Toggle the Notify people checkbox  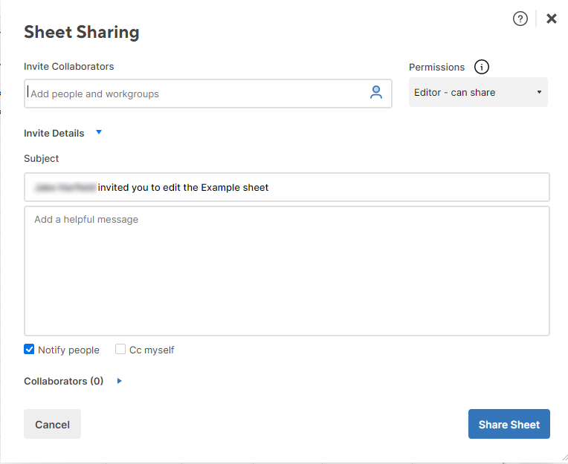coord(30,350)
